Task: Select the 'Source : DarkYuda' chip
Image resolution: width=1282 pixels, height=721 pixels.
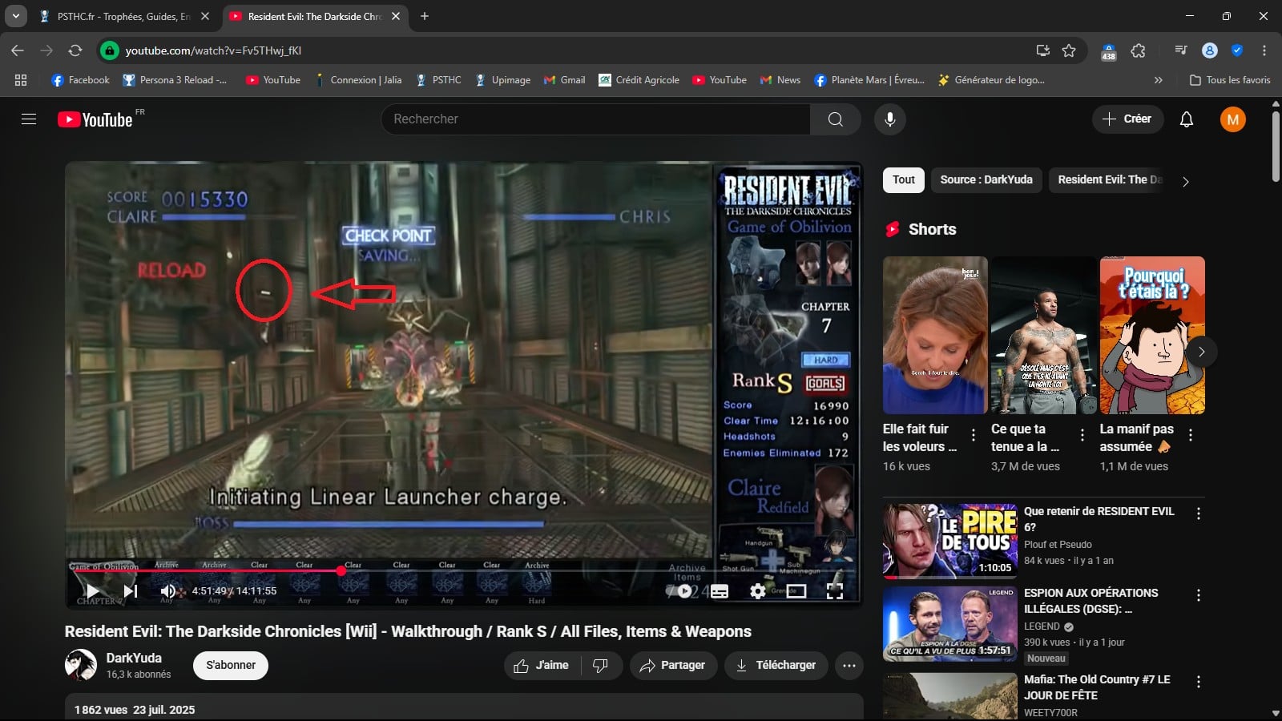Action: [986, 180]
